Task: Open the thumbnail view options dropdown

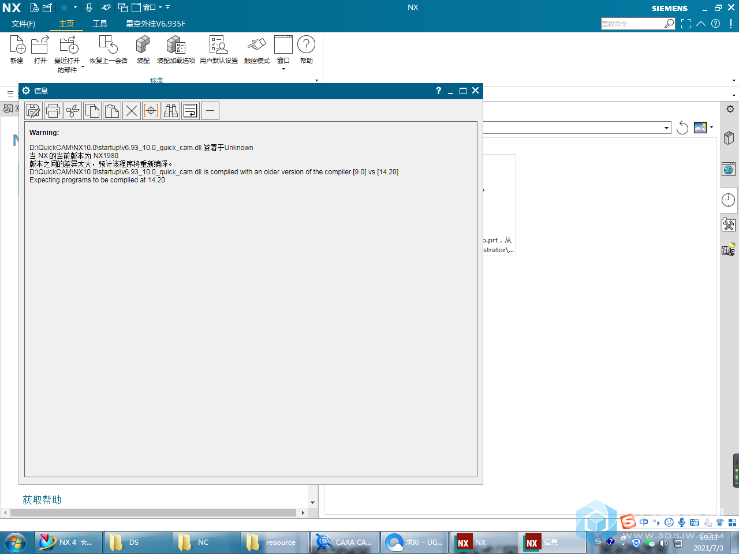Action: click(x=711, y=128)
